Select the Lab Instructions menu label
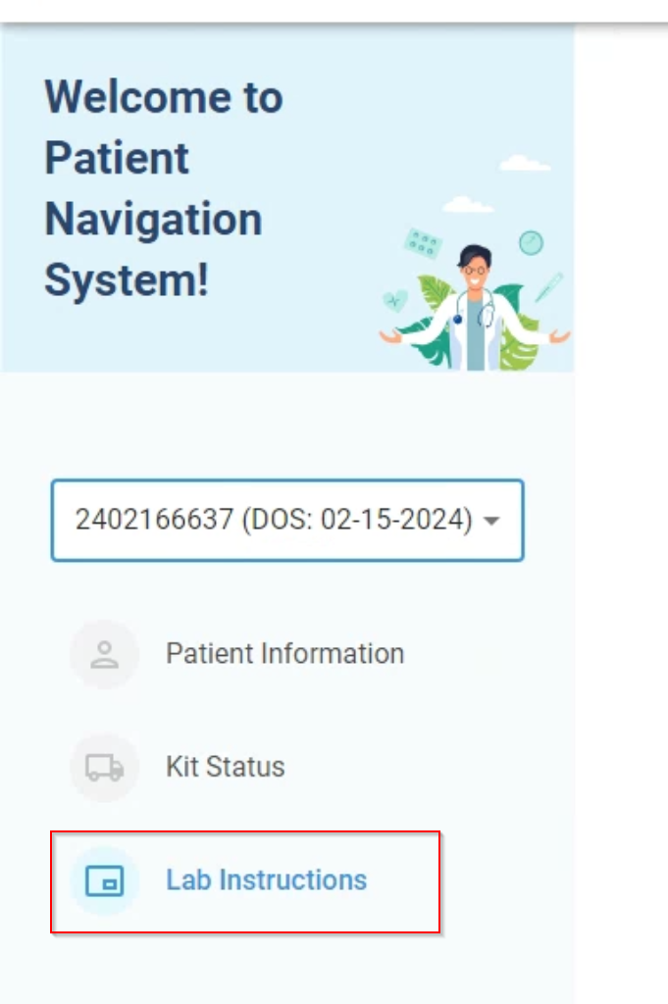This screenshot has width=668, height=1004. point(267,879)
